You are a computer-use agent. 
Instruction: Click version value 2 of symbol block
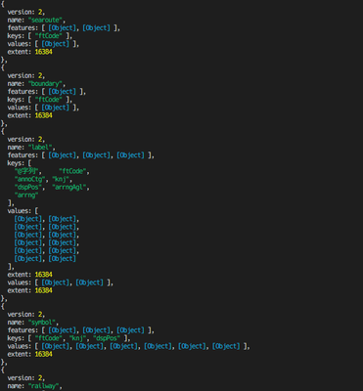(x=40, y=315)
